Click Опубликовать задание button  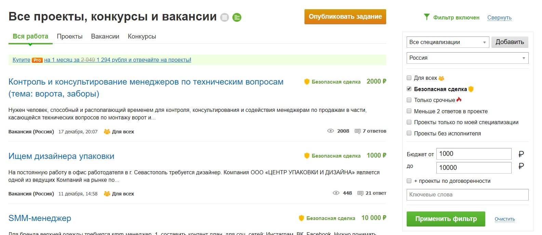(x=345, y=17)
